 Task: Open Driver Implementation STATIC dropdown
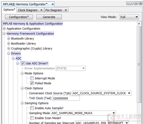pyautogui.click(x=70, y=68)
